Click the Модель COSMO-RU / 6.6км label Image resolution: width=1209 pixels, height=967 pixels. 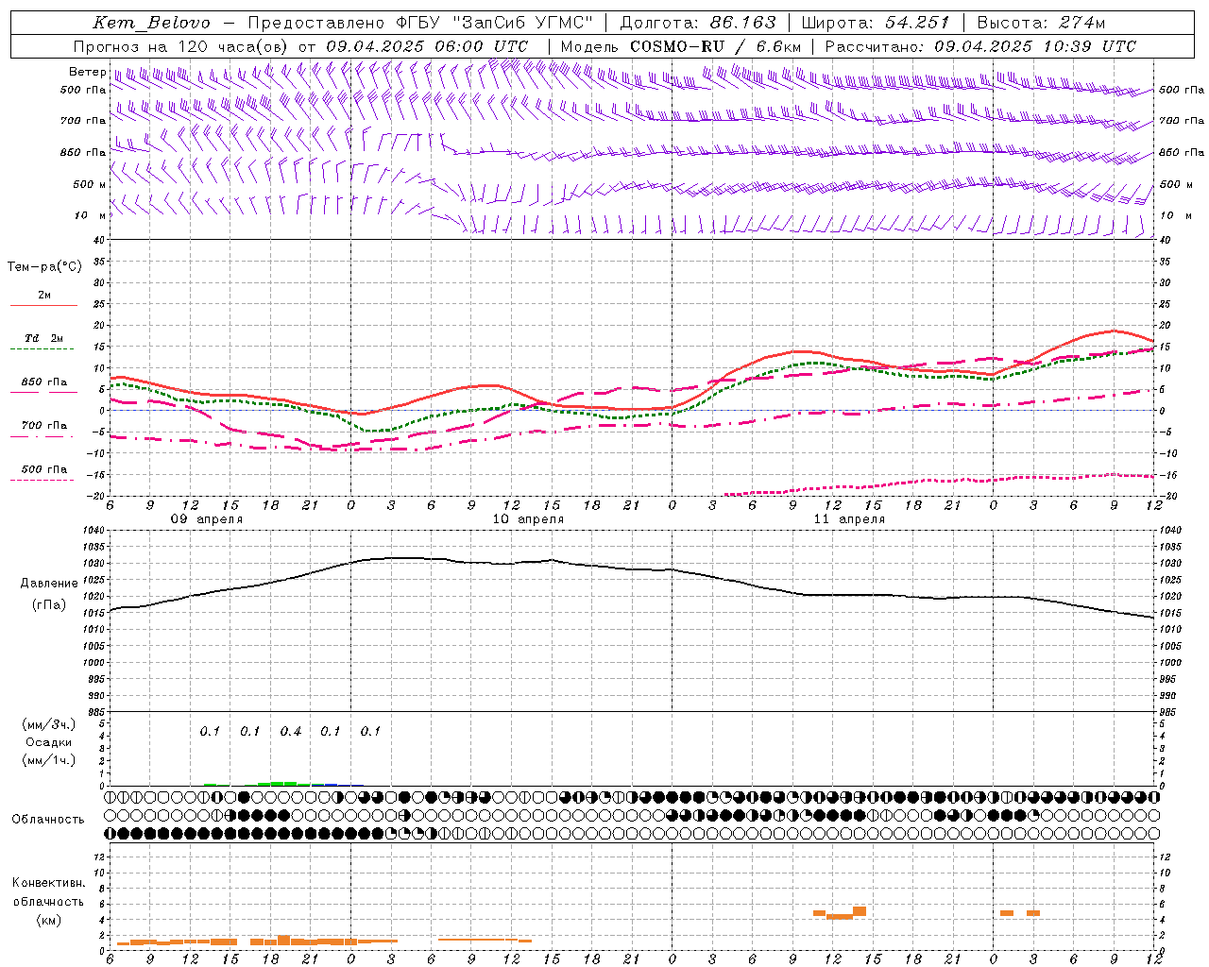[x=681, y=46]
